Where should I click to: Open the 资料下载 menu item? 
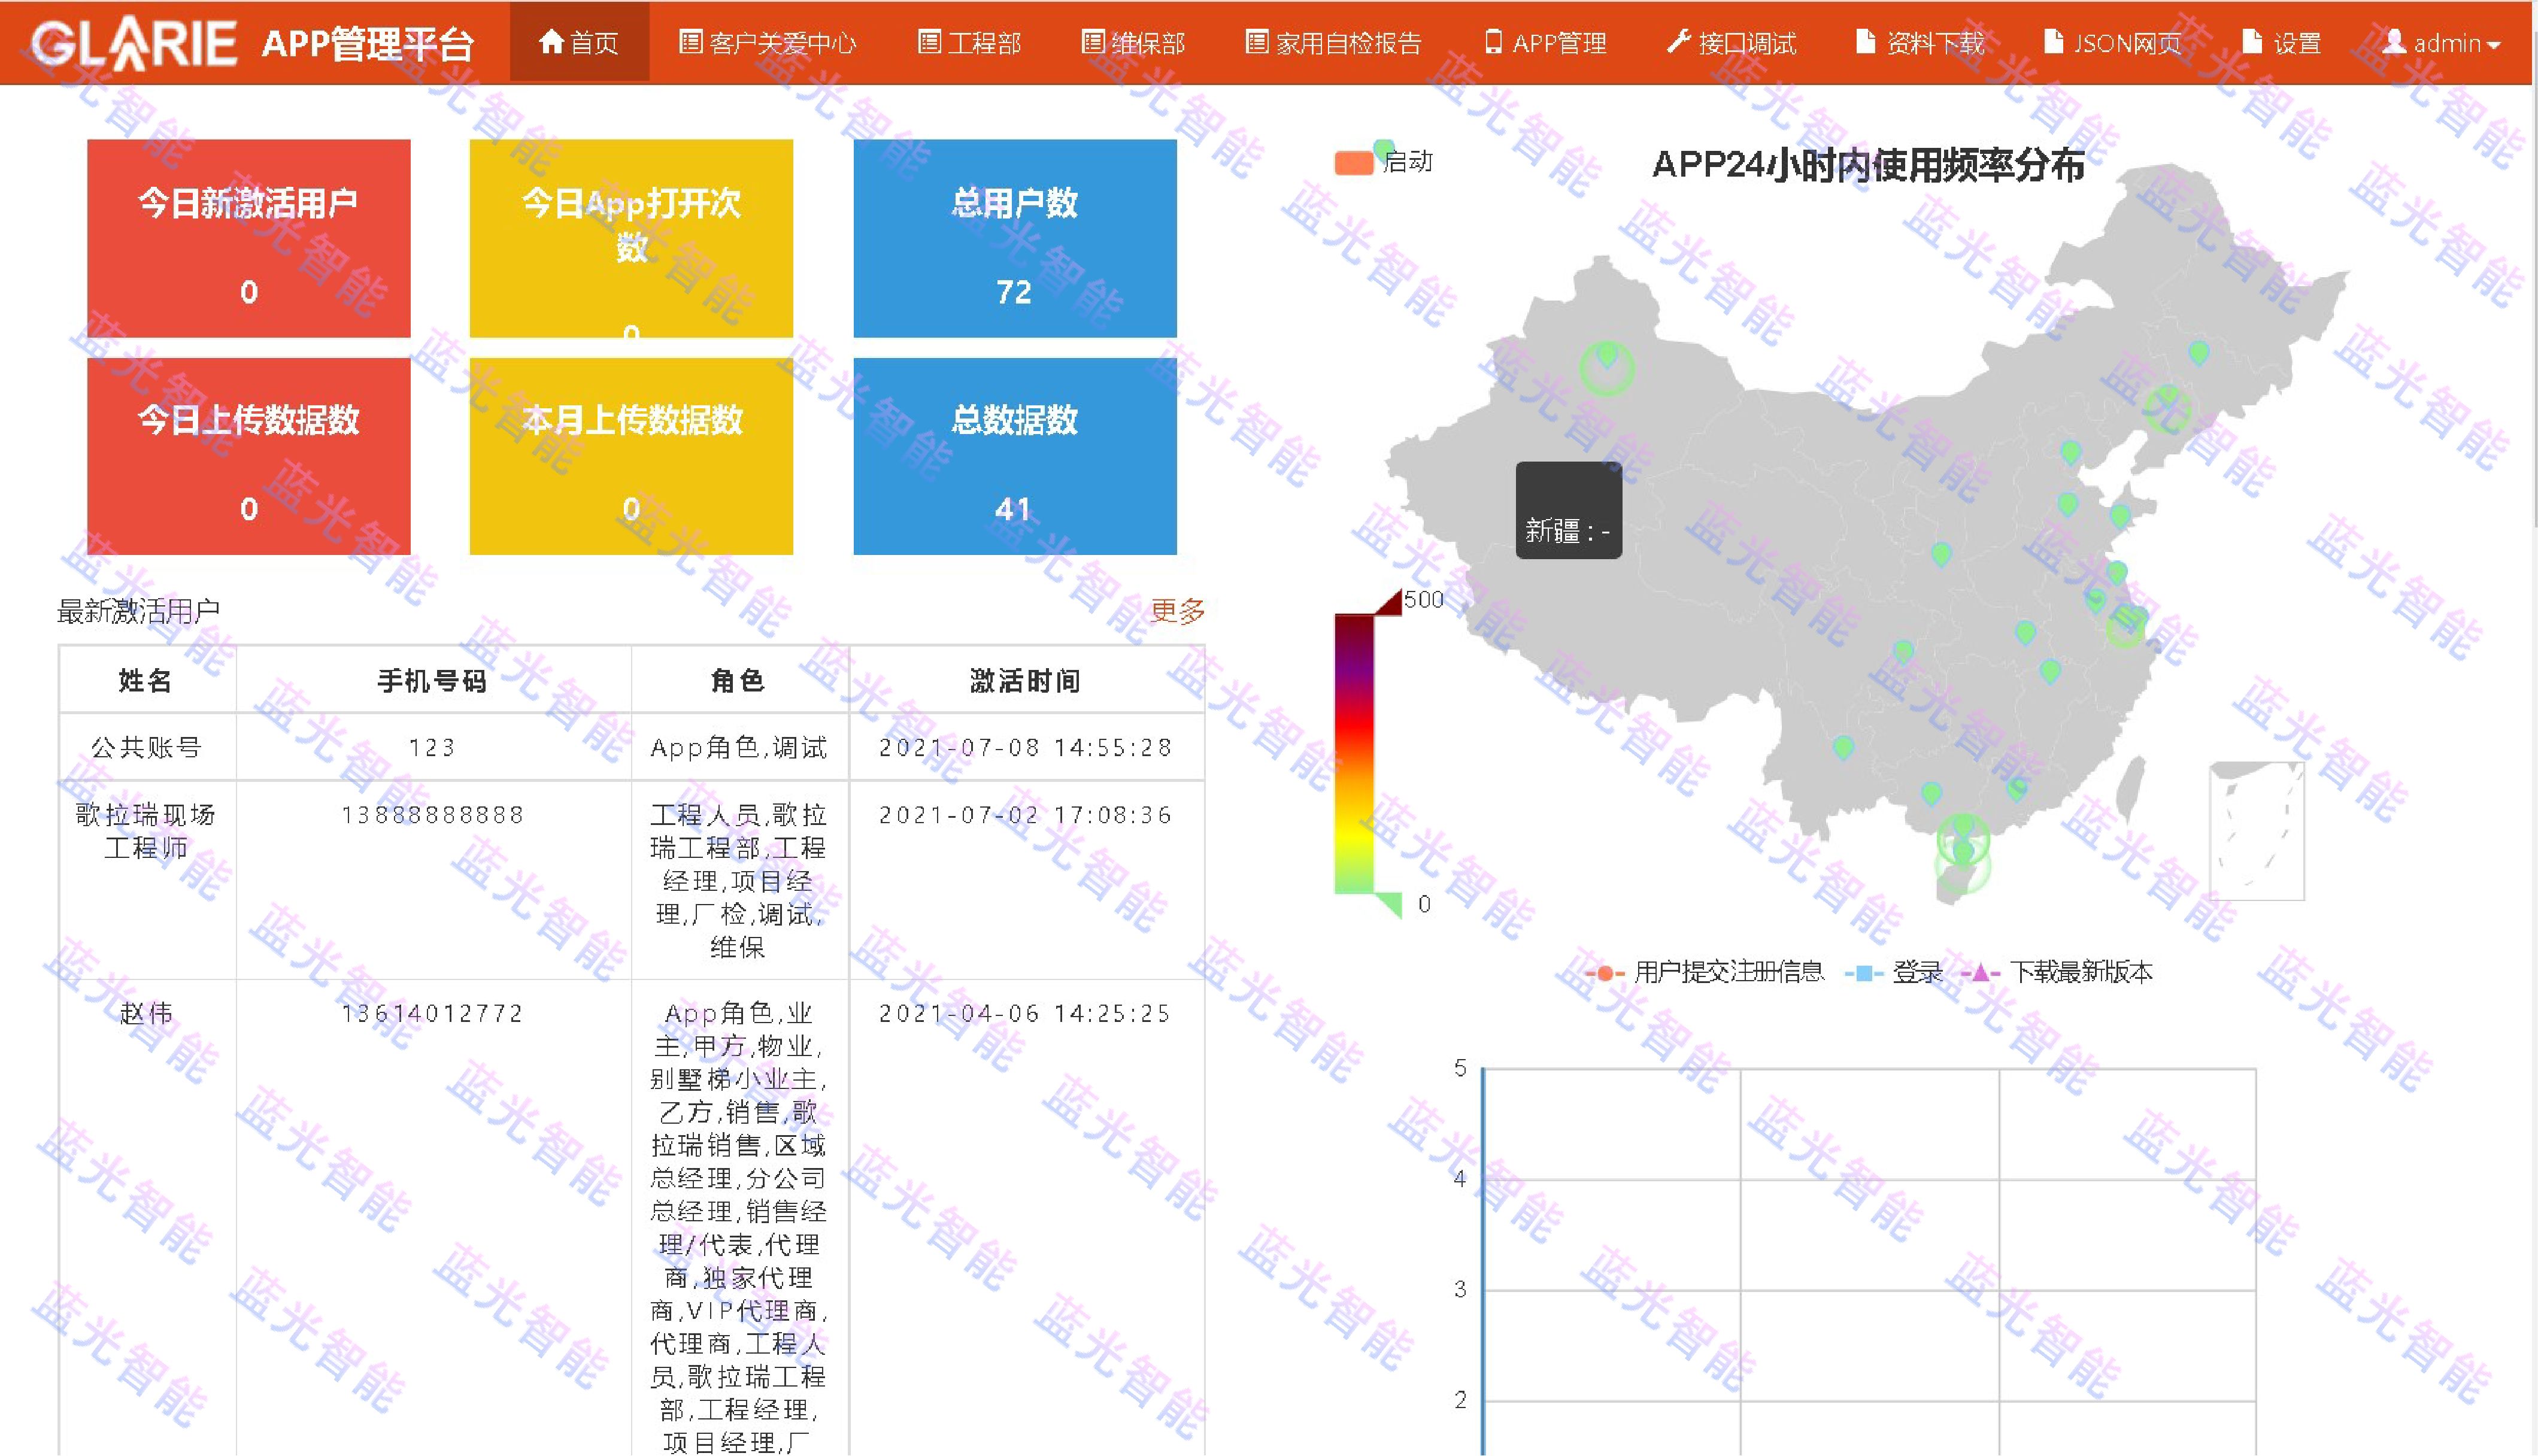1920,42
